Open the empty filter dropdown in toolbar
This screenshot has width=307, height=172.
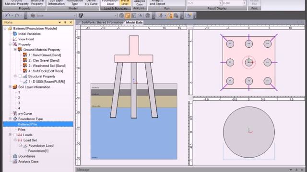116,15
